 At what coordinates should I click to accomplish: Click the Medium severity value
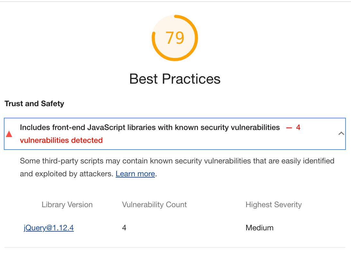(x=259, y=228)
